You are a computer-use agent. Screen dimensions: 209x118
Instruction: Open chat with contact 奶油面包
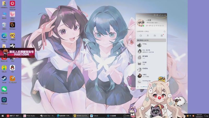[x=151, y=69]
